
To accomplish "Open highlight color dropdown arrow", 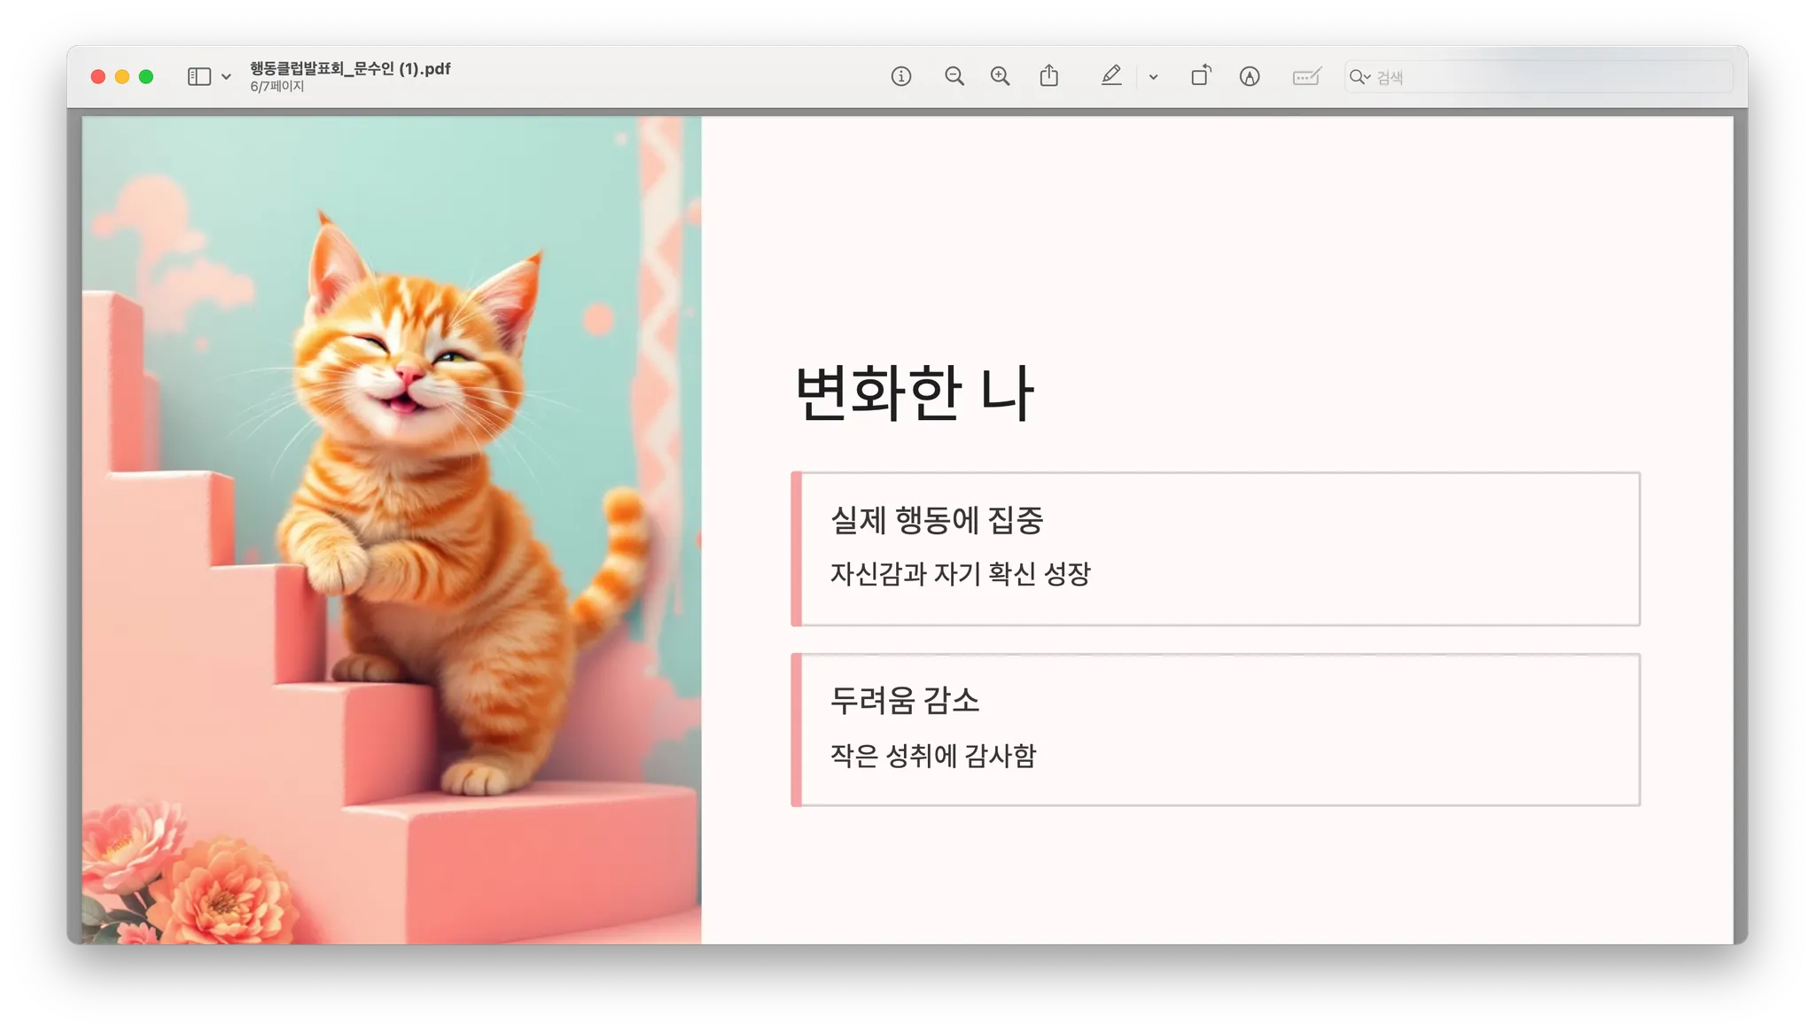I will (1153, 77).
